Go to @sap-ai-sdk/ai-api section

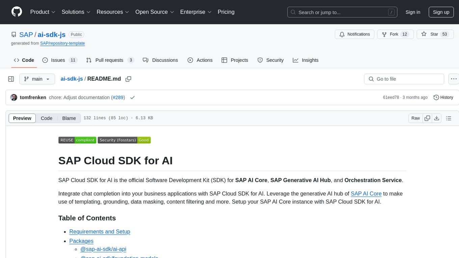point(103,249)
